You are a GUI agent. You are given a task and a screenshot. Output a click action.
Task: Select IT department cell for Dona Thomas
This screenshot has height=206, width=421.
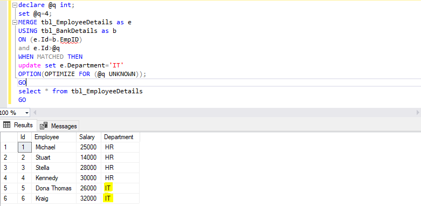pos(120,188)
